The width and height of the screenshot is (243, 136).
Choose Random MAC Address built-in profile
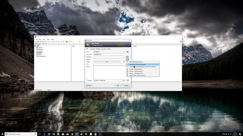pos(143,76)
